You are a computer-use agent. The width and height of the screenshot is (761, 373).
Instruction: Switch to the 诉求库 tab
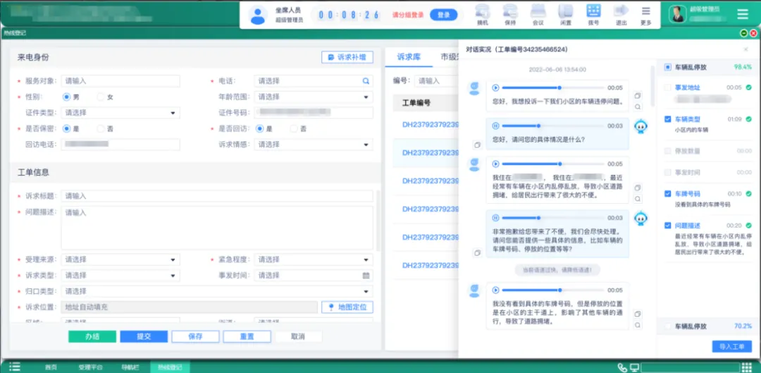tap(408, 57)
